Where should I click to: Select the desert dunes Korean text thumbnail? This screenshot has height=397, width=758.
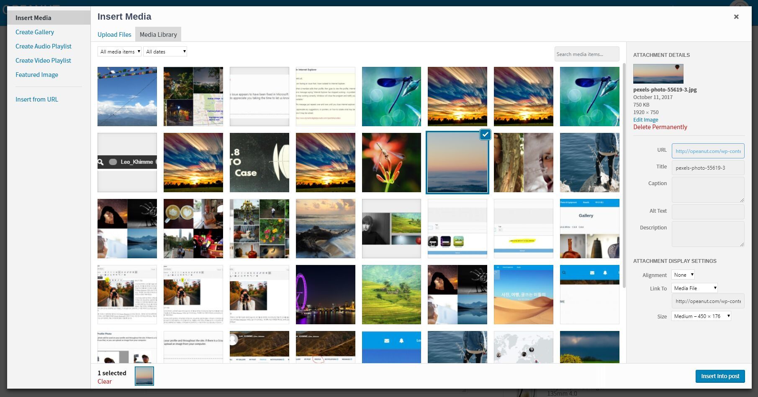(x=524, y=295)
